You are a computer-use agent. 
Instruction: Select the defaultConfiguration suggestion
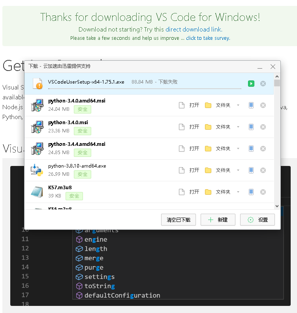coord(118,295)
